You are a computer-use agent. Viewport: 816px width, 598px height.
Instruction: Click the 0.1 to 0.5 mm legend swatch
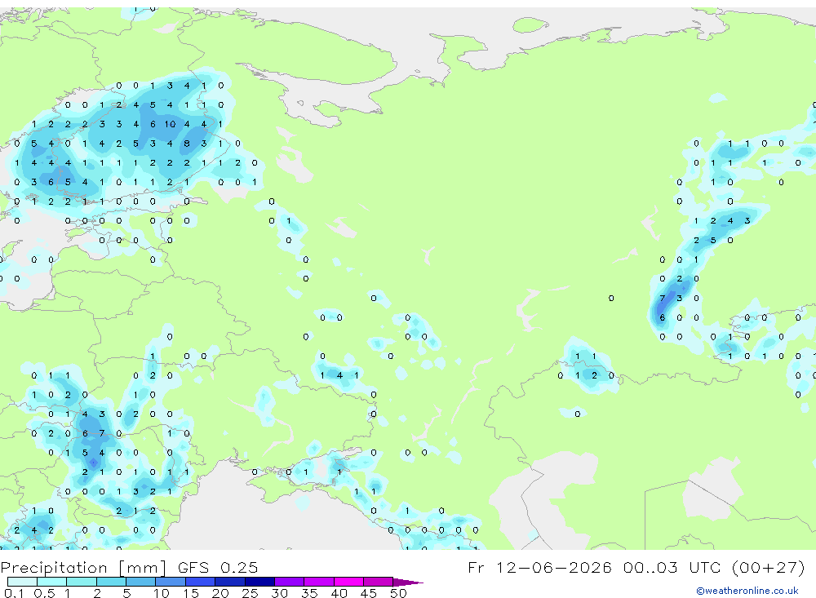coord(22,582)
